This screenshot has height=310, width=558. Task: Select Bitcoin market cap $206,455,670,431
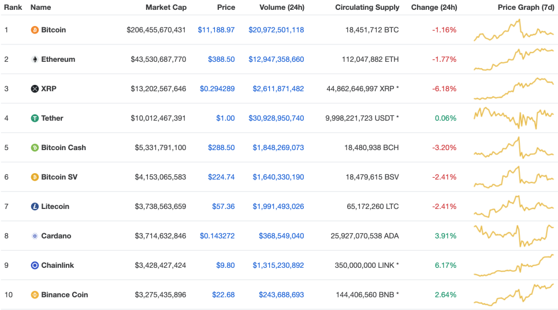[x=156, y=30]
